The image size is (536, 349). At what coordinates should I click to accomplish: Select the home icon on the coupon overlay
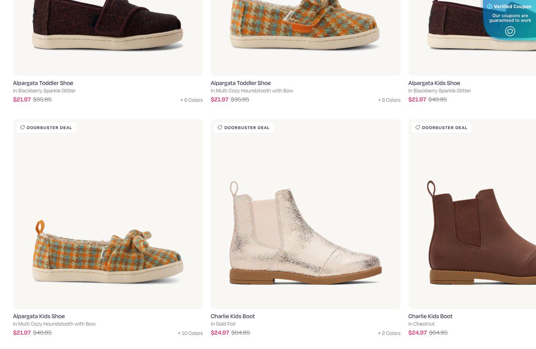(x=510, y=31)
